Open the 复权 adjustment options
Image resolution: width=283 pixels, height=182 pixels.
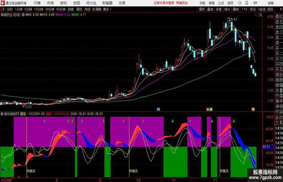click(202, 9)
